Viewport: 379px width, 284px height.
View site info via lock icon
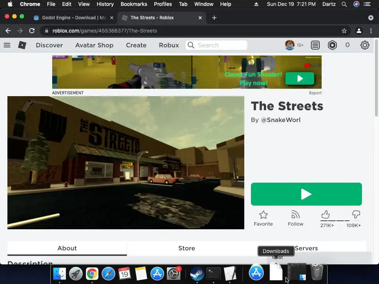(x=47, y=31)
